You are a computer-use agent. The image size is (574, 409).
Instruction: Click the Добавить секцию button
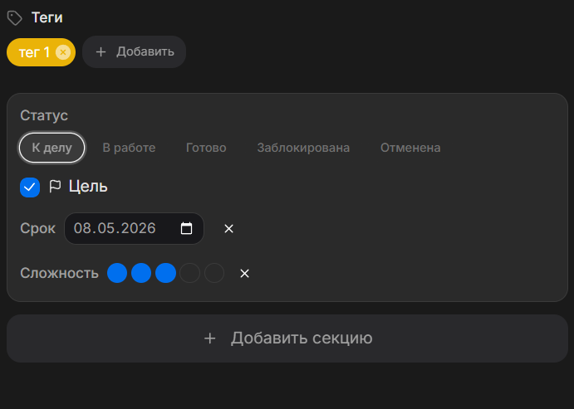[287, 338]
